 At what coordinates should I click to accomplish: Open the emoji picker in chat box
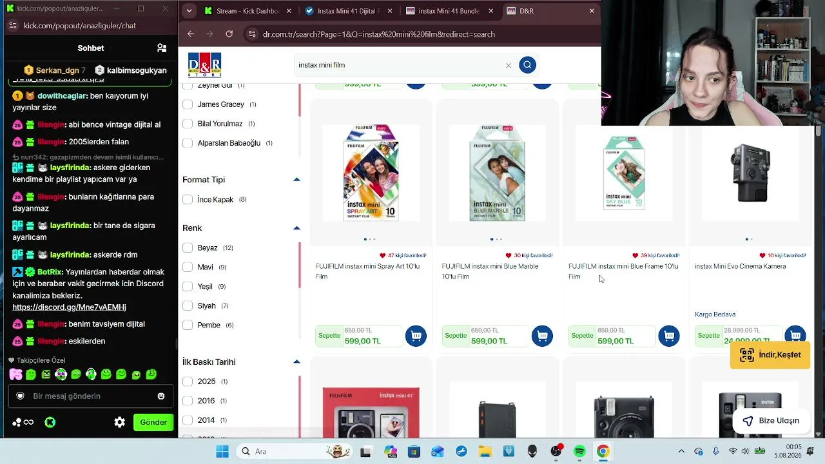(x=161, y=396)
